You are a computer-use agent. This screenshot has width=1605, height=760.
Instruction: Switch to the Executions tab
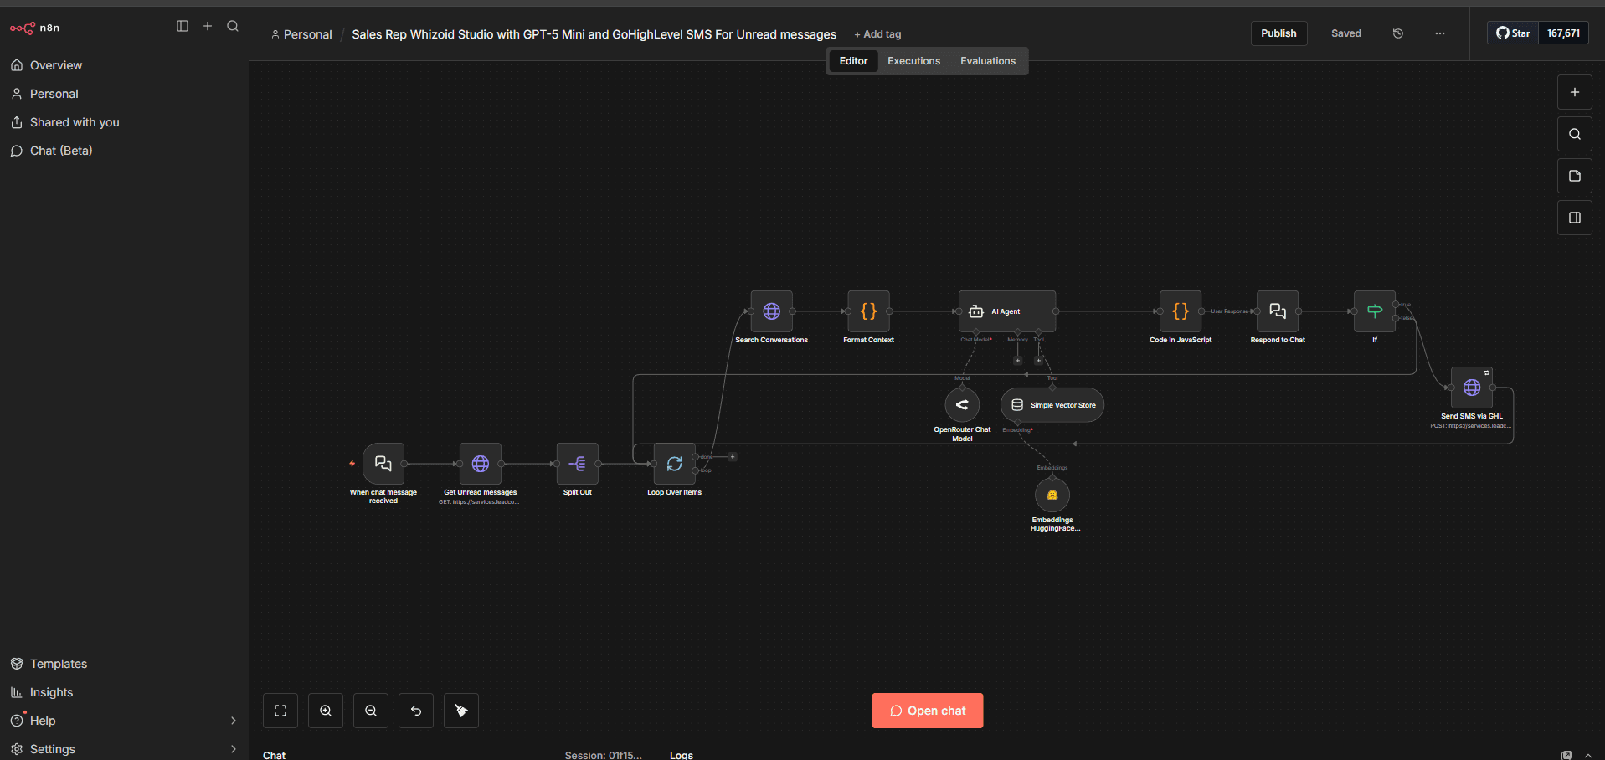(913, 60)
